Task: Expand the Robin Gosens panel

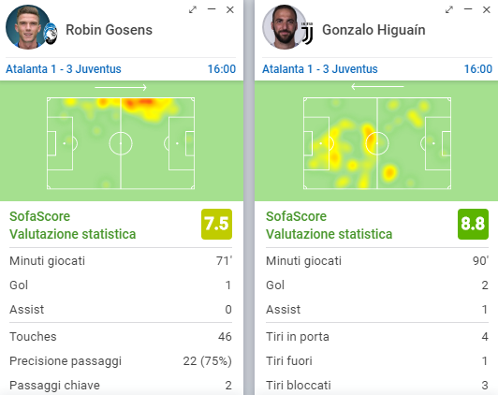Action: [x=193, y=10]
